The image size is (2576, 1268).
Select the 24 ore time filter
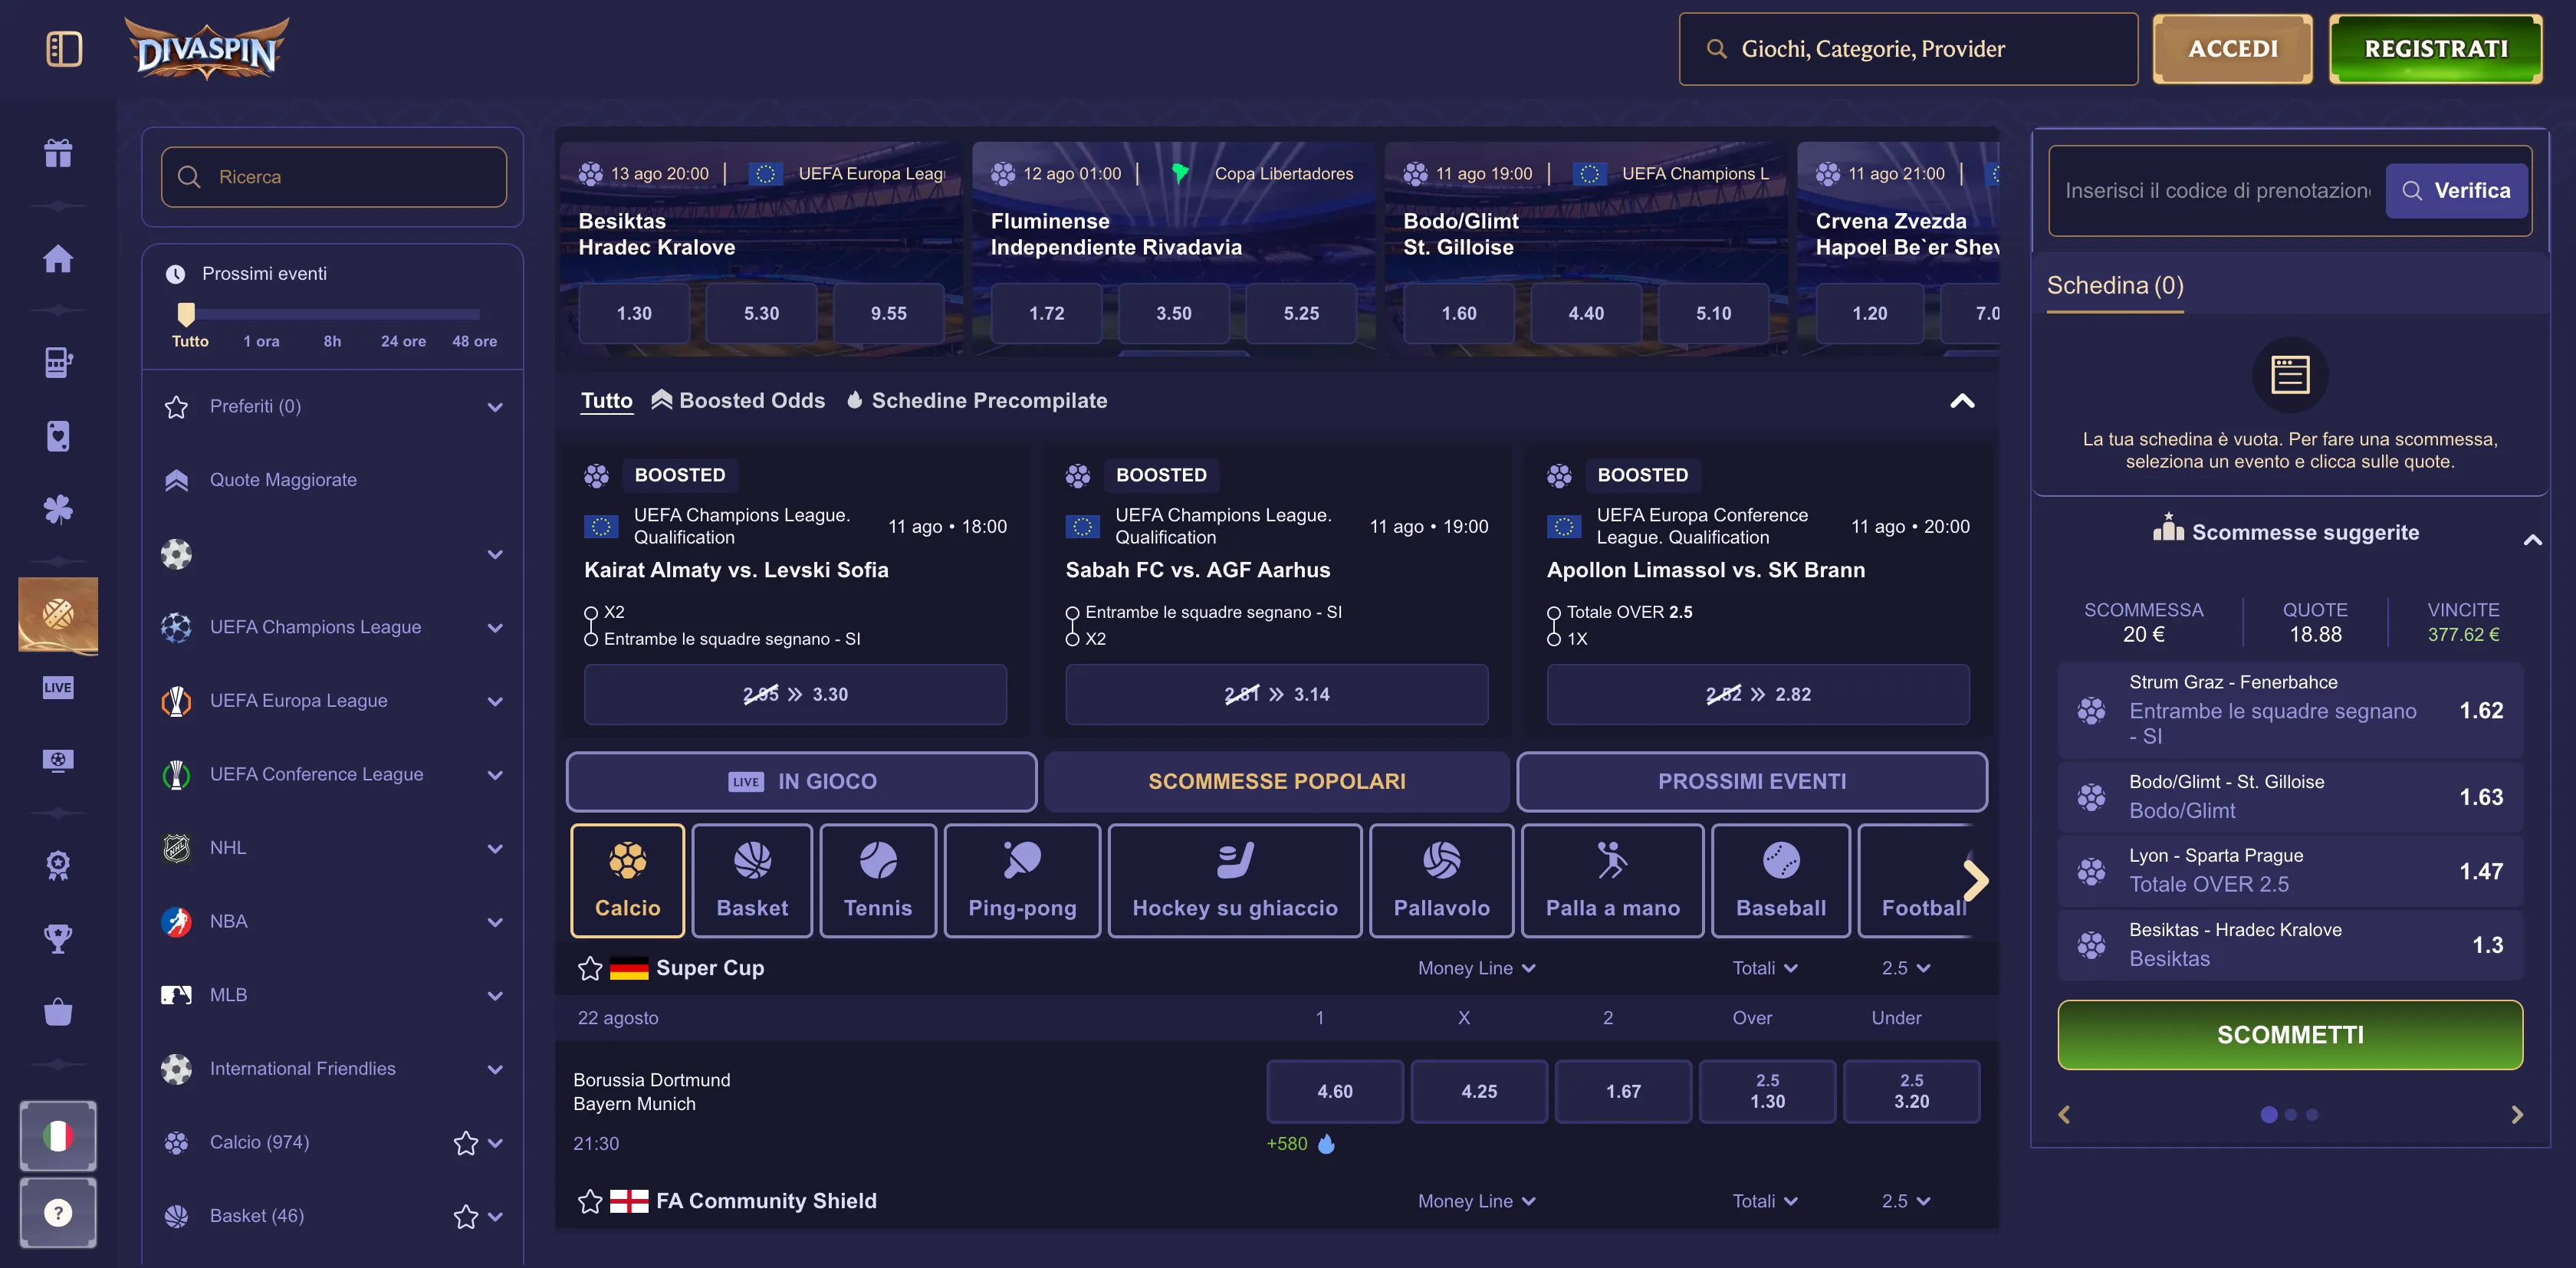point(403,341)
